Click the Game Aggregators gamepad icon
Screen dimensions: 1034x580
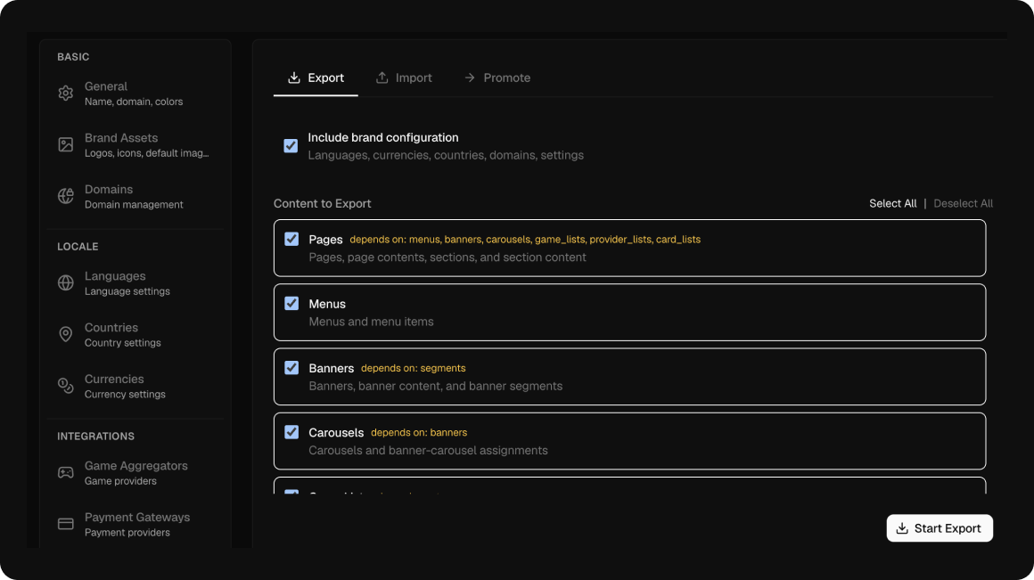coord(65,472)
